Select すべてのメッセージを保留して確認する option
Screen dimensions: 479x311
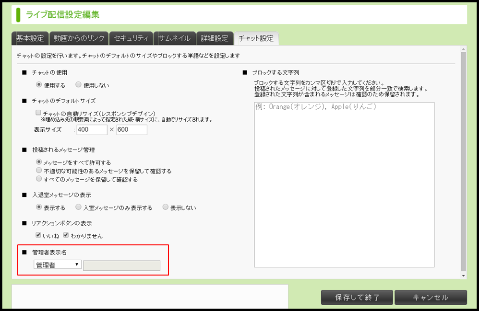[x=39, y=179]
